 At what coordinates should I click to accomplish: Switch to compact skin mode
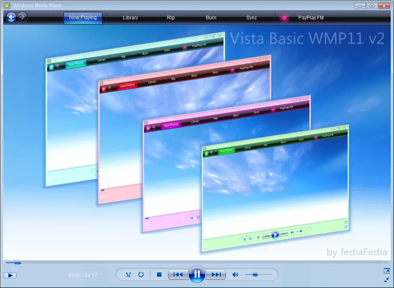click(387, 279)
